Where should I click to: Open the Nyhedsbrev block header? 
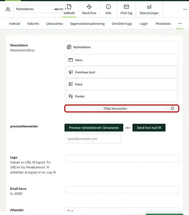tap(122, 47)
